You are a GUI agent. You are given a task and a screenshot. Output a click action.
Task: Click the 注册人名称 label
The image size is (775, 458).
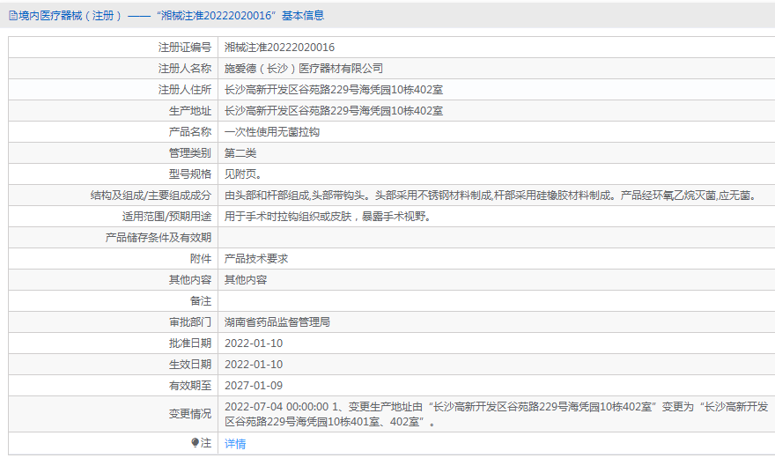tap(185, 69)
